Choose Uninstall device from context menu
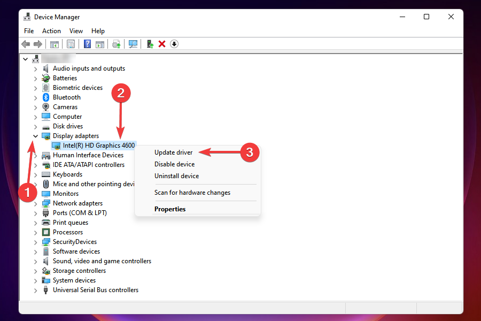This screenshot has height=321, width=481. click(177, 176)
